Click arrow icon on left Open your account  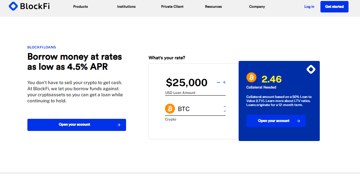(x=119, y=125)
